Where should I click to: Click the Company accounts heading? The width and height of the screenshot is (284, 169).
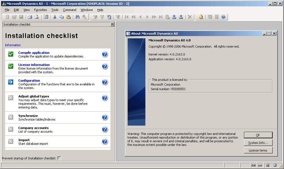[34, 128]
